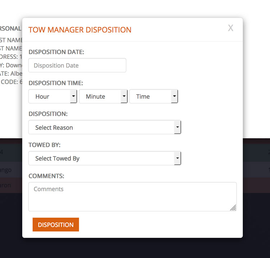This screenshot has width=270, height=258.
Task: Click the Tow Manager Disposition title
Action: point(80,30)
